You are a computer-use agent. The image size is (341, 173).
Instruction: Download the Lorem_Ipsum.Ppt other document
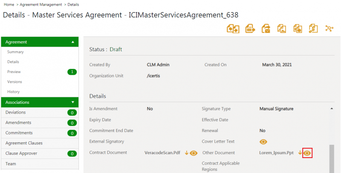coord(300,153)
